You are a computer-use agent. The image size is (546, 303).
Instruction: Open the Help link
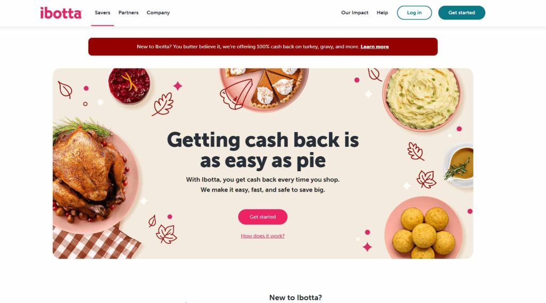click(x=382, y=13)
